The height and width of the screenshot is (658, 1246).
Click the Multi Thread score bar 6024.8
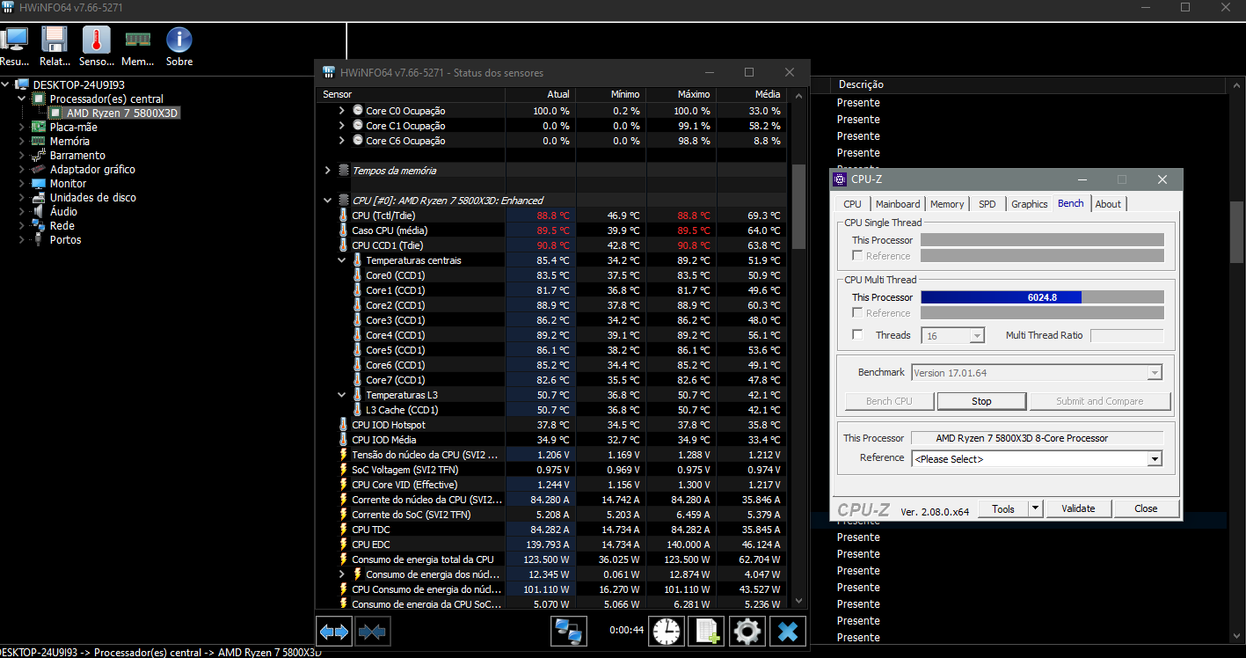coord(1042,297)
